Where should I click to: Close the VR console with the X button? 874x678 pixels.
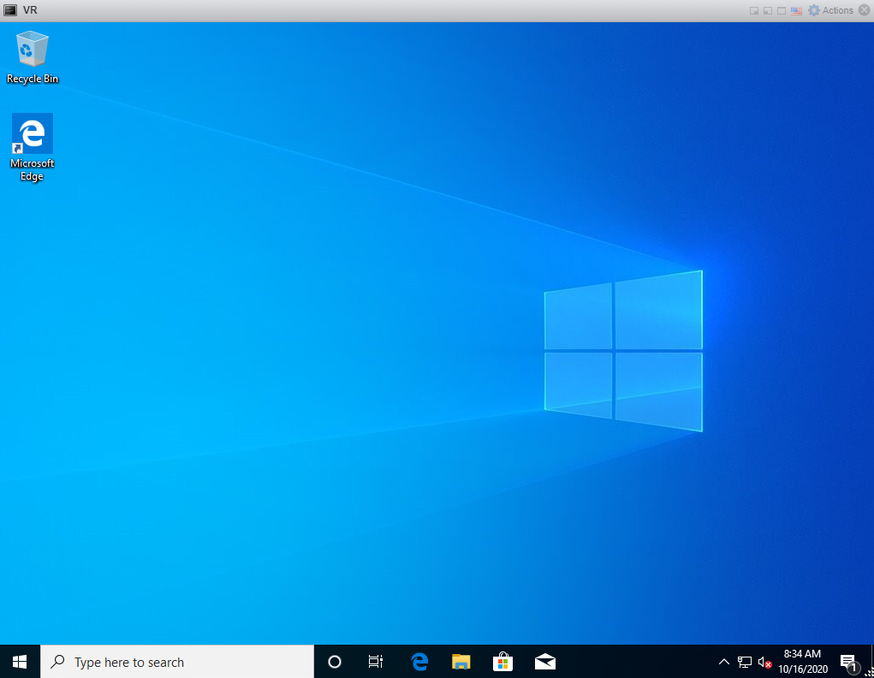(865, 10)
